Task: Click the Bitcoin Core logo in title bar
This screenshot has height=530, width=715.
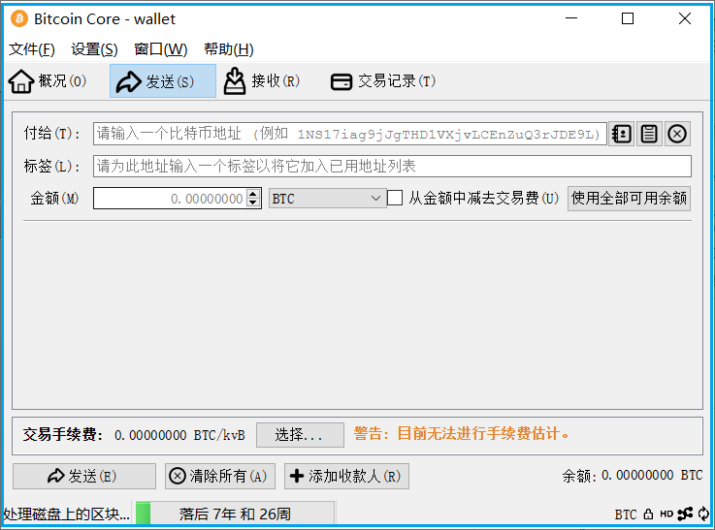Action: [19, 18]
